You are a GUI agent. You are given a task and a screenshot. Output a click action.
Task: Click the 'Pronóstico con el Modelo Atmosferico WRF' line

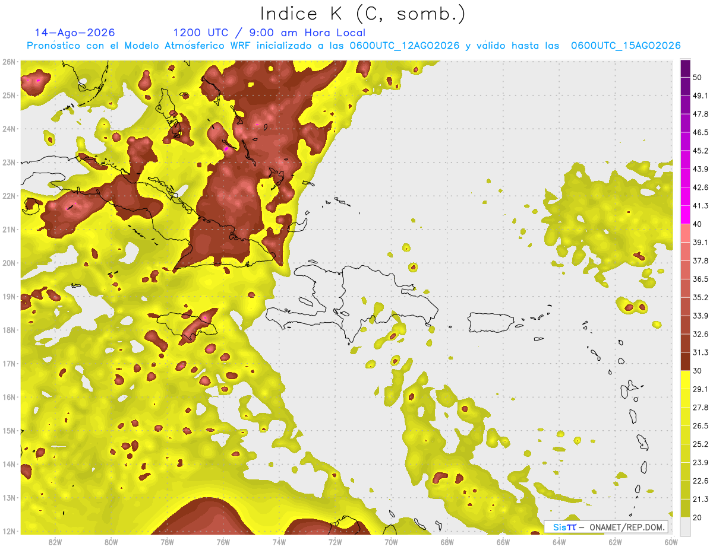click(354, 46)
